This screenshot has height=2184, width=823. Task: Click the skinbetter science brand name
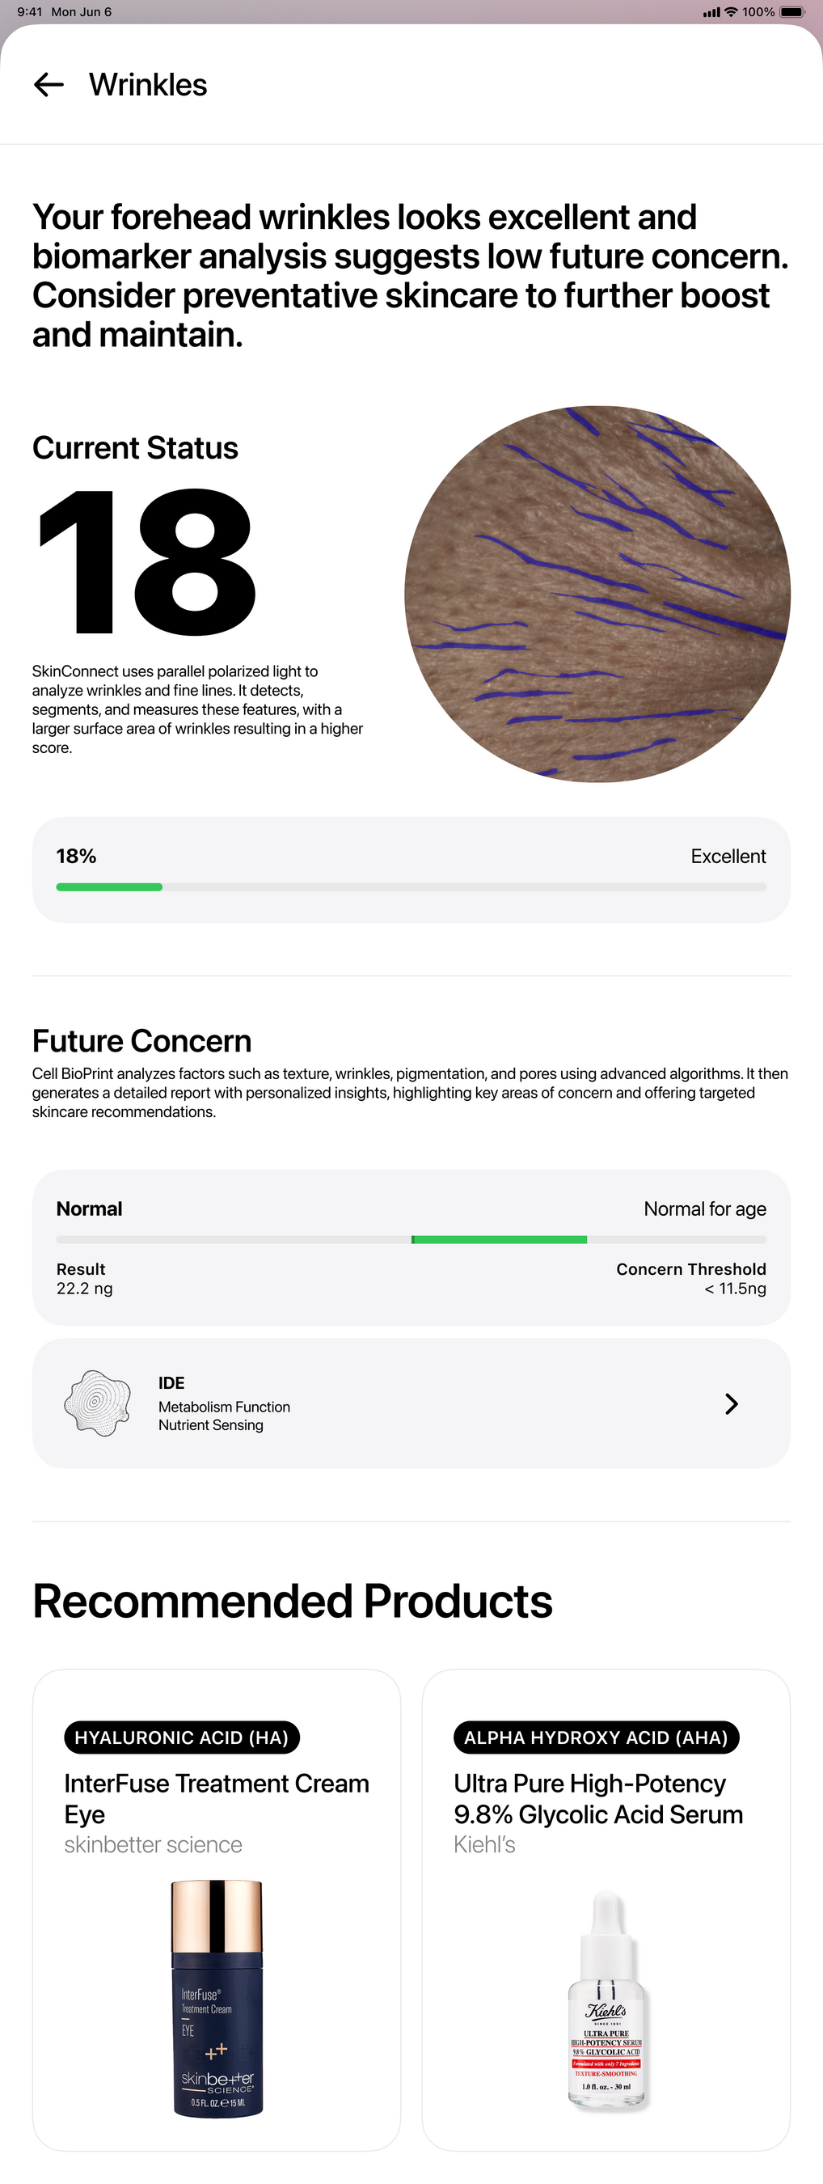pyautogui.click(x=154, y=1845)
